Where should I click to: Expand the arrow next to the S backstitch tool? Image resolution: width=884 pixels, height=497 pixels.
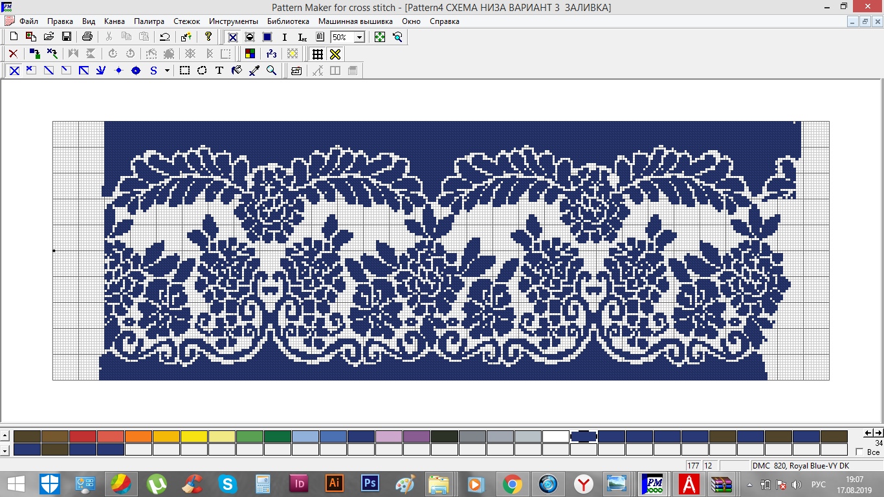(x=167, y=71)
